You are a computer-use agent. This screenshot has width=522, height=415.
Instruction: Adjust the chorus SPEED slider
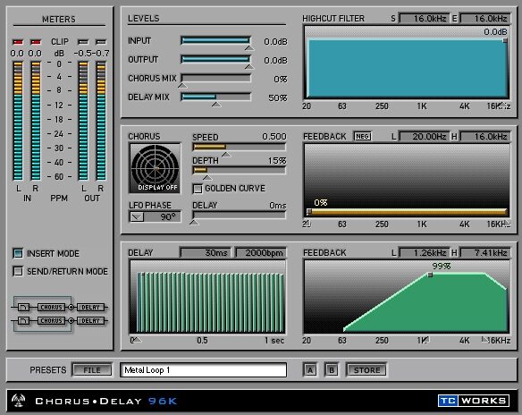tap(239, 147)
